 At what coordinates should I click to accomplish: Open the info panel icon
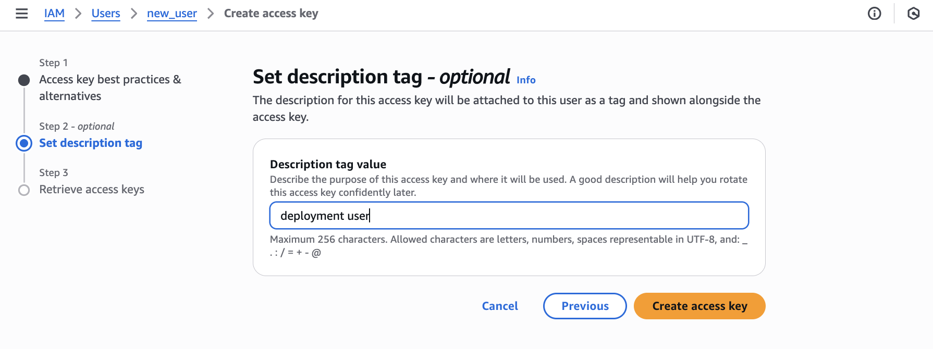(874, 14)
